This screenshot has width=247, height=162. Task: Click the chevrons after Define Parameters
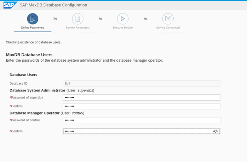(x=55, y=19)
